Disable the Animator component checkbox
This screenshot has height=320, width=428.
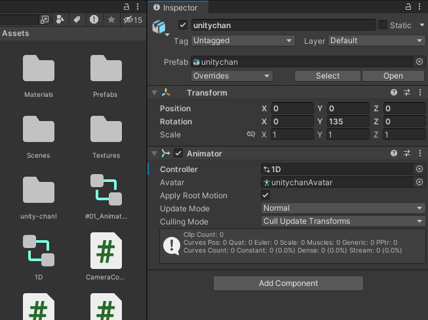click(178, 154)
